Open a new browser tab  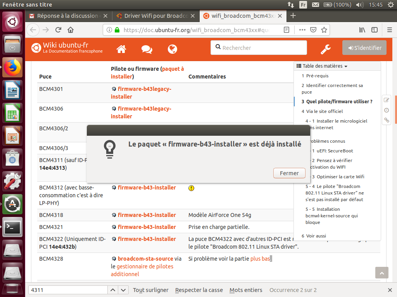293,15
